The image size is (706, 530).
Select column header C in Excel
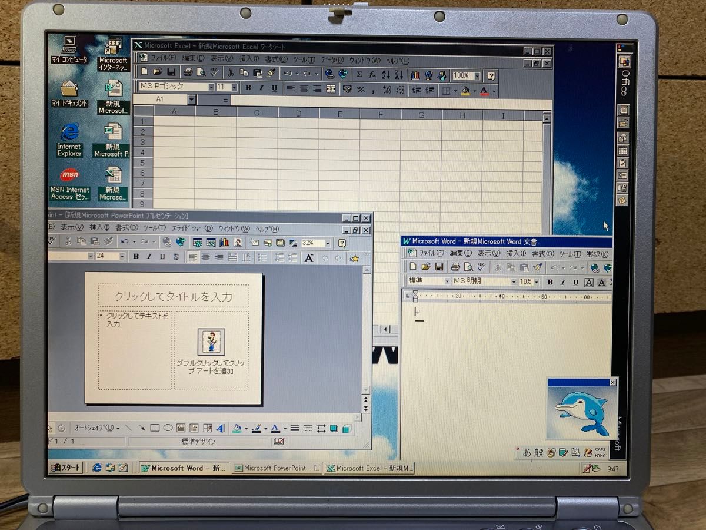click(257, 114)
